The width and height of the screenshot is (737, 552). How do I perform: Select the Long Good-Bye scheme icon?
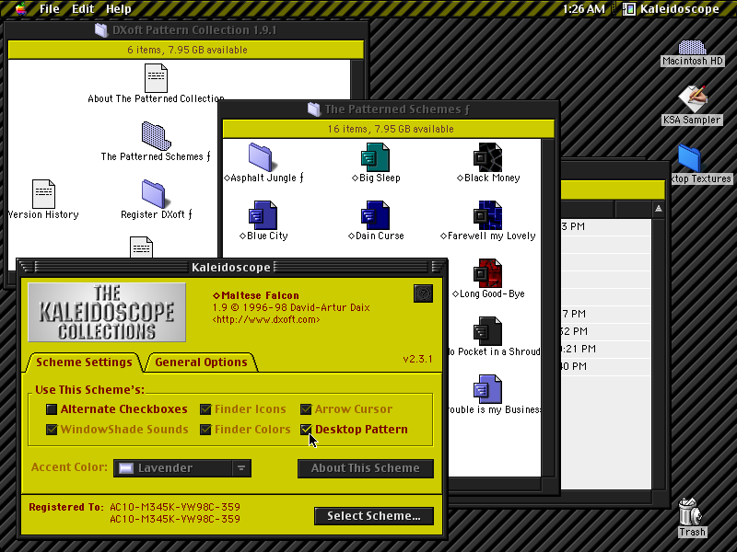(487, 273)
